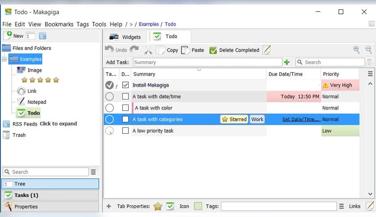Image resolution: width=376 pixels, height=217 pixels.
Task: Switch to the Widgets tab
Action: pyautogui.click(x=125, y=37)
